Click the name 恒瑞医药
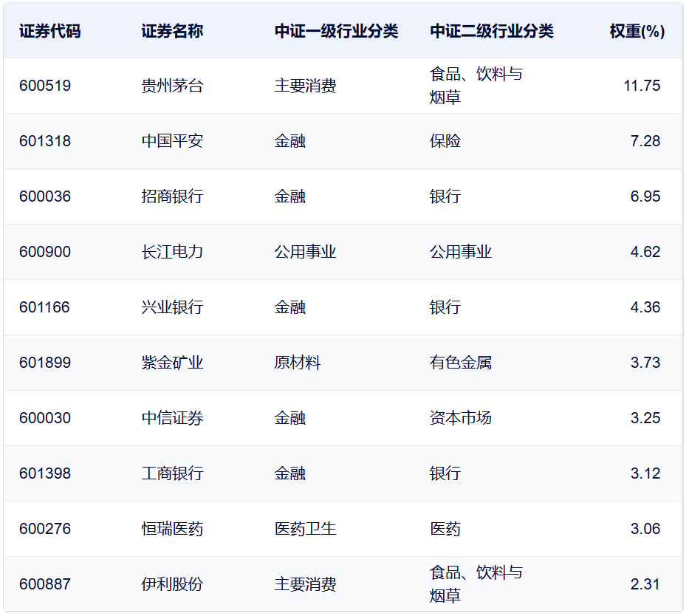Screen dimensions: 689x616 (x=172, y=529)
